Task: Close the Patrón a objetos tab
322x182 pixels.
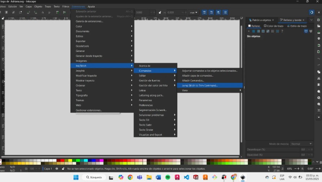Action: pyautogui.click(x=273, y=20)
